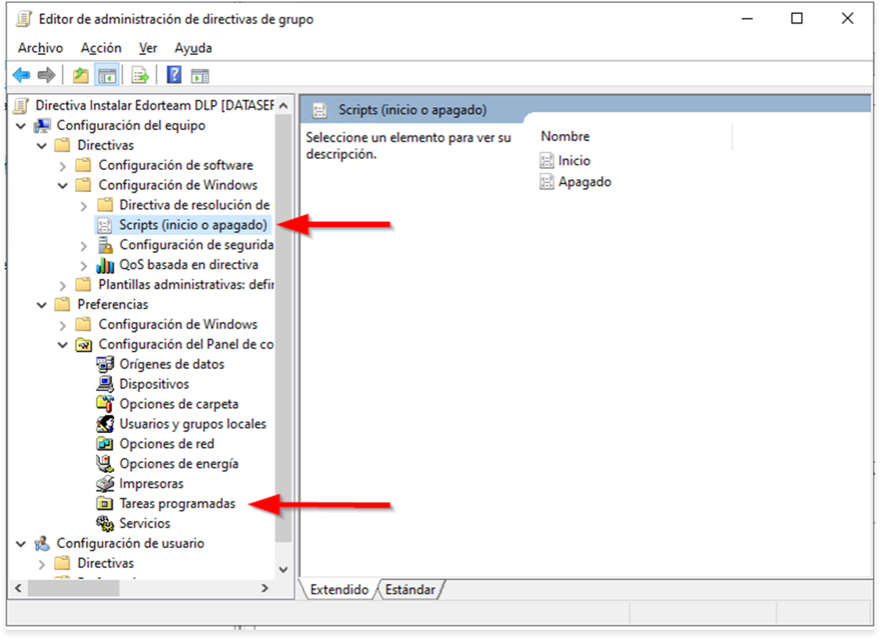Click the Usuarios y grupos locales icon
The width and height of the screenshot is (880, 639).
click(x=105, y=424)
